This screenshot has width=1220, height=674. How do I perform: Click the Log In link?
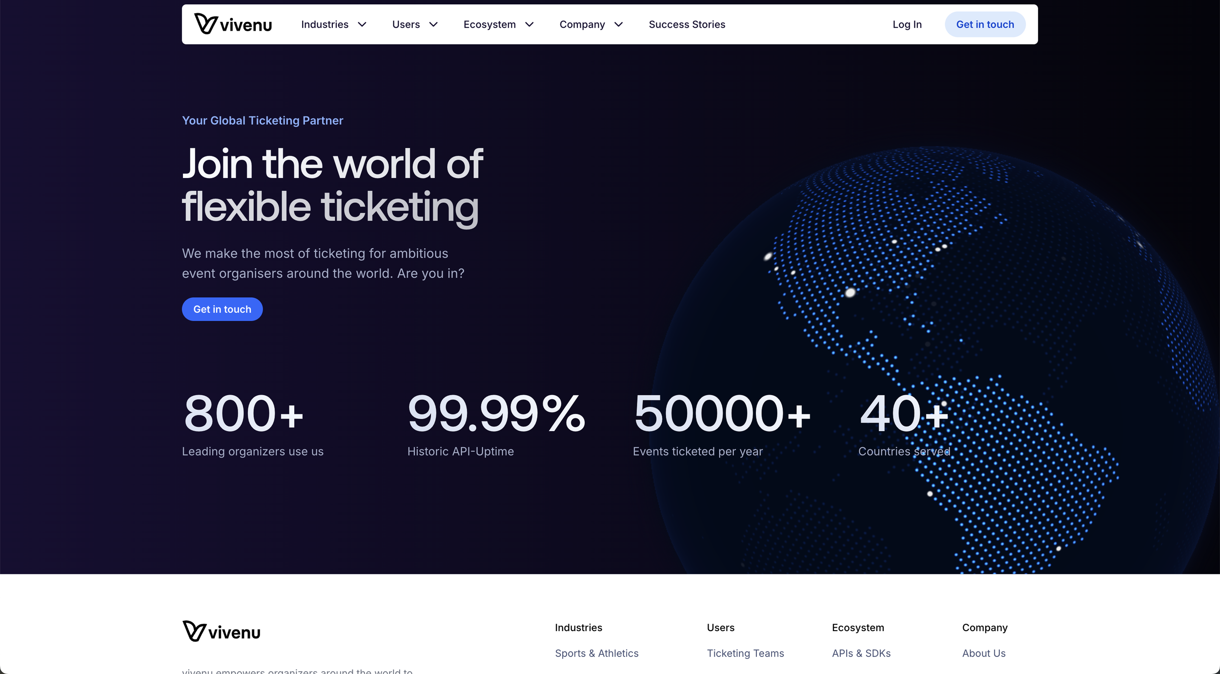click(907, 24)
